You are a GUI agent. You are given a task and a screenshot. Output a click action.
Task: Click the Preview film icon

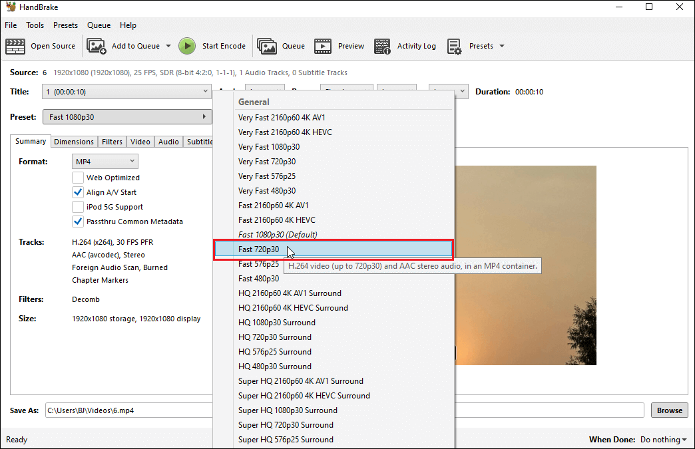[x=323, y=46]
